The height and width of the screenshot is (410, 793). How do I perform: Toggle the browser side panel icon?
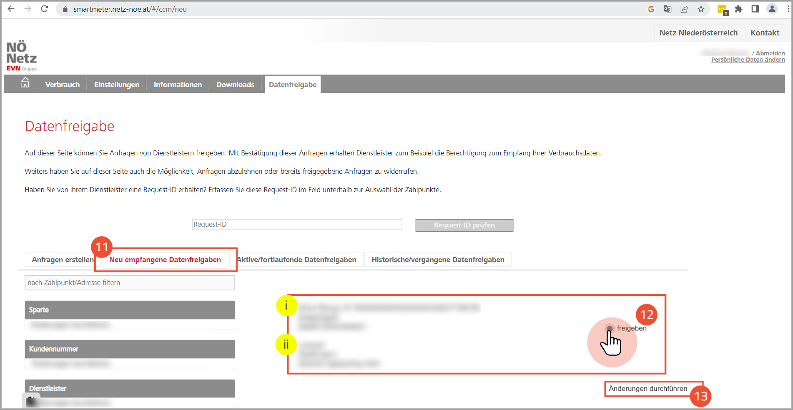(x=755, y=9)
